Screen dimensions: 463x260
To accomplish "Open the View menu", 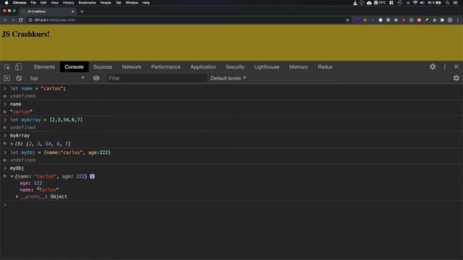I will click(x=55, y=3).
